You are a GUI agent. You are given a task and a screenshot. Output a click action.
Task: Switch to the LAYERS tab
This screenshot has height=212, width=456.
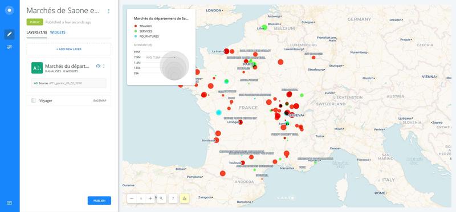36,32
